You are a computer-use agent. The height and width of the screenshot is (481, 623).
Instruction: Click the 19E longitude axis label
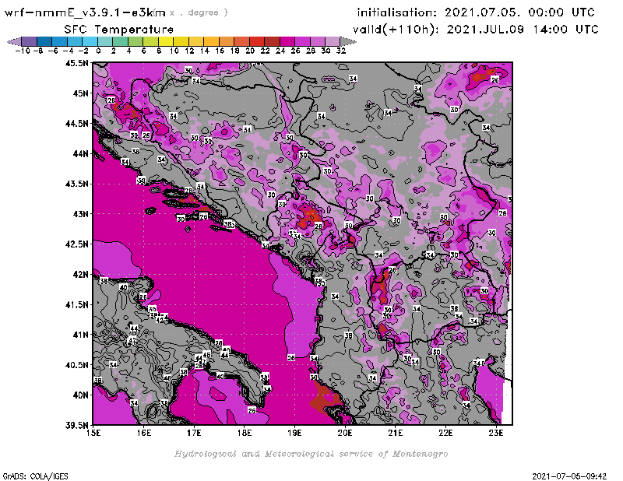point(294,433)
